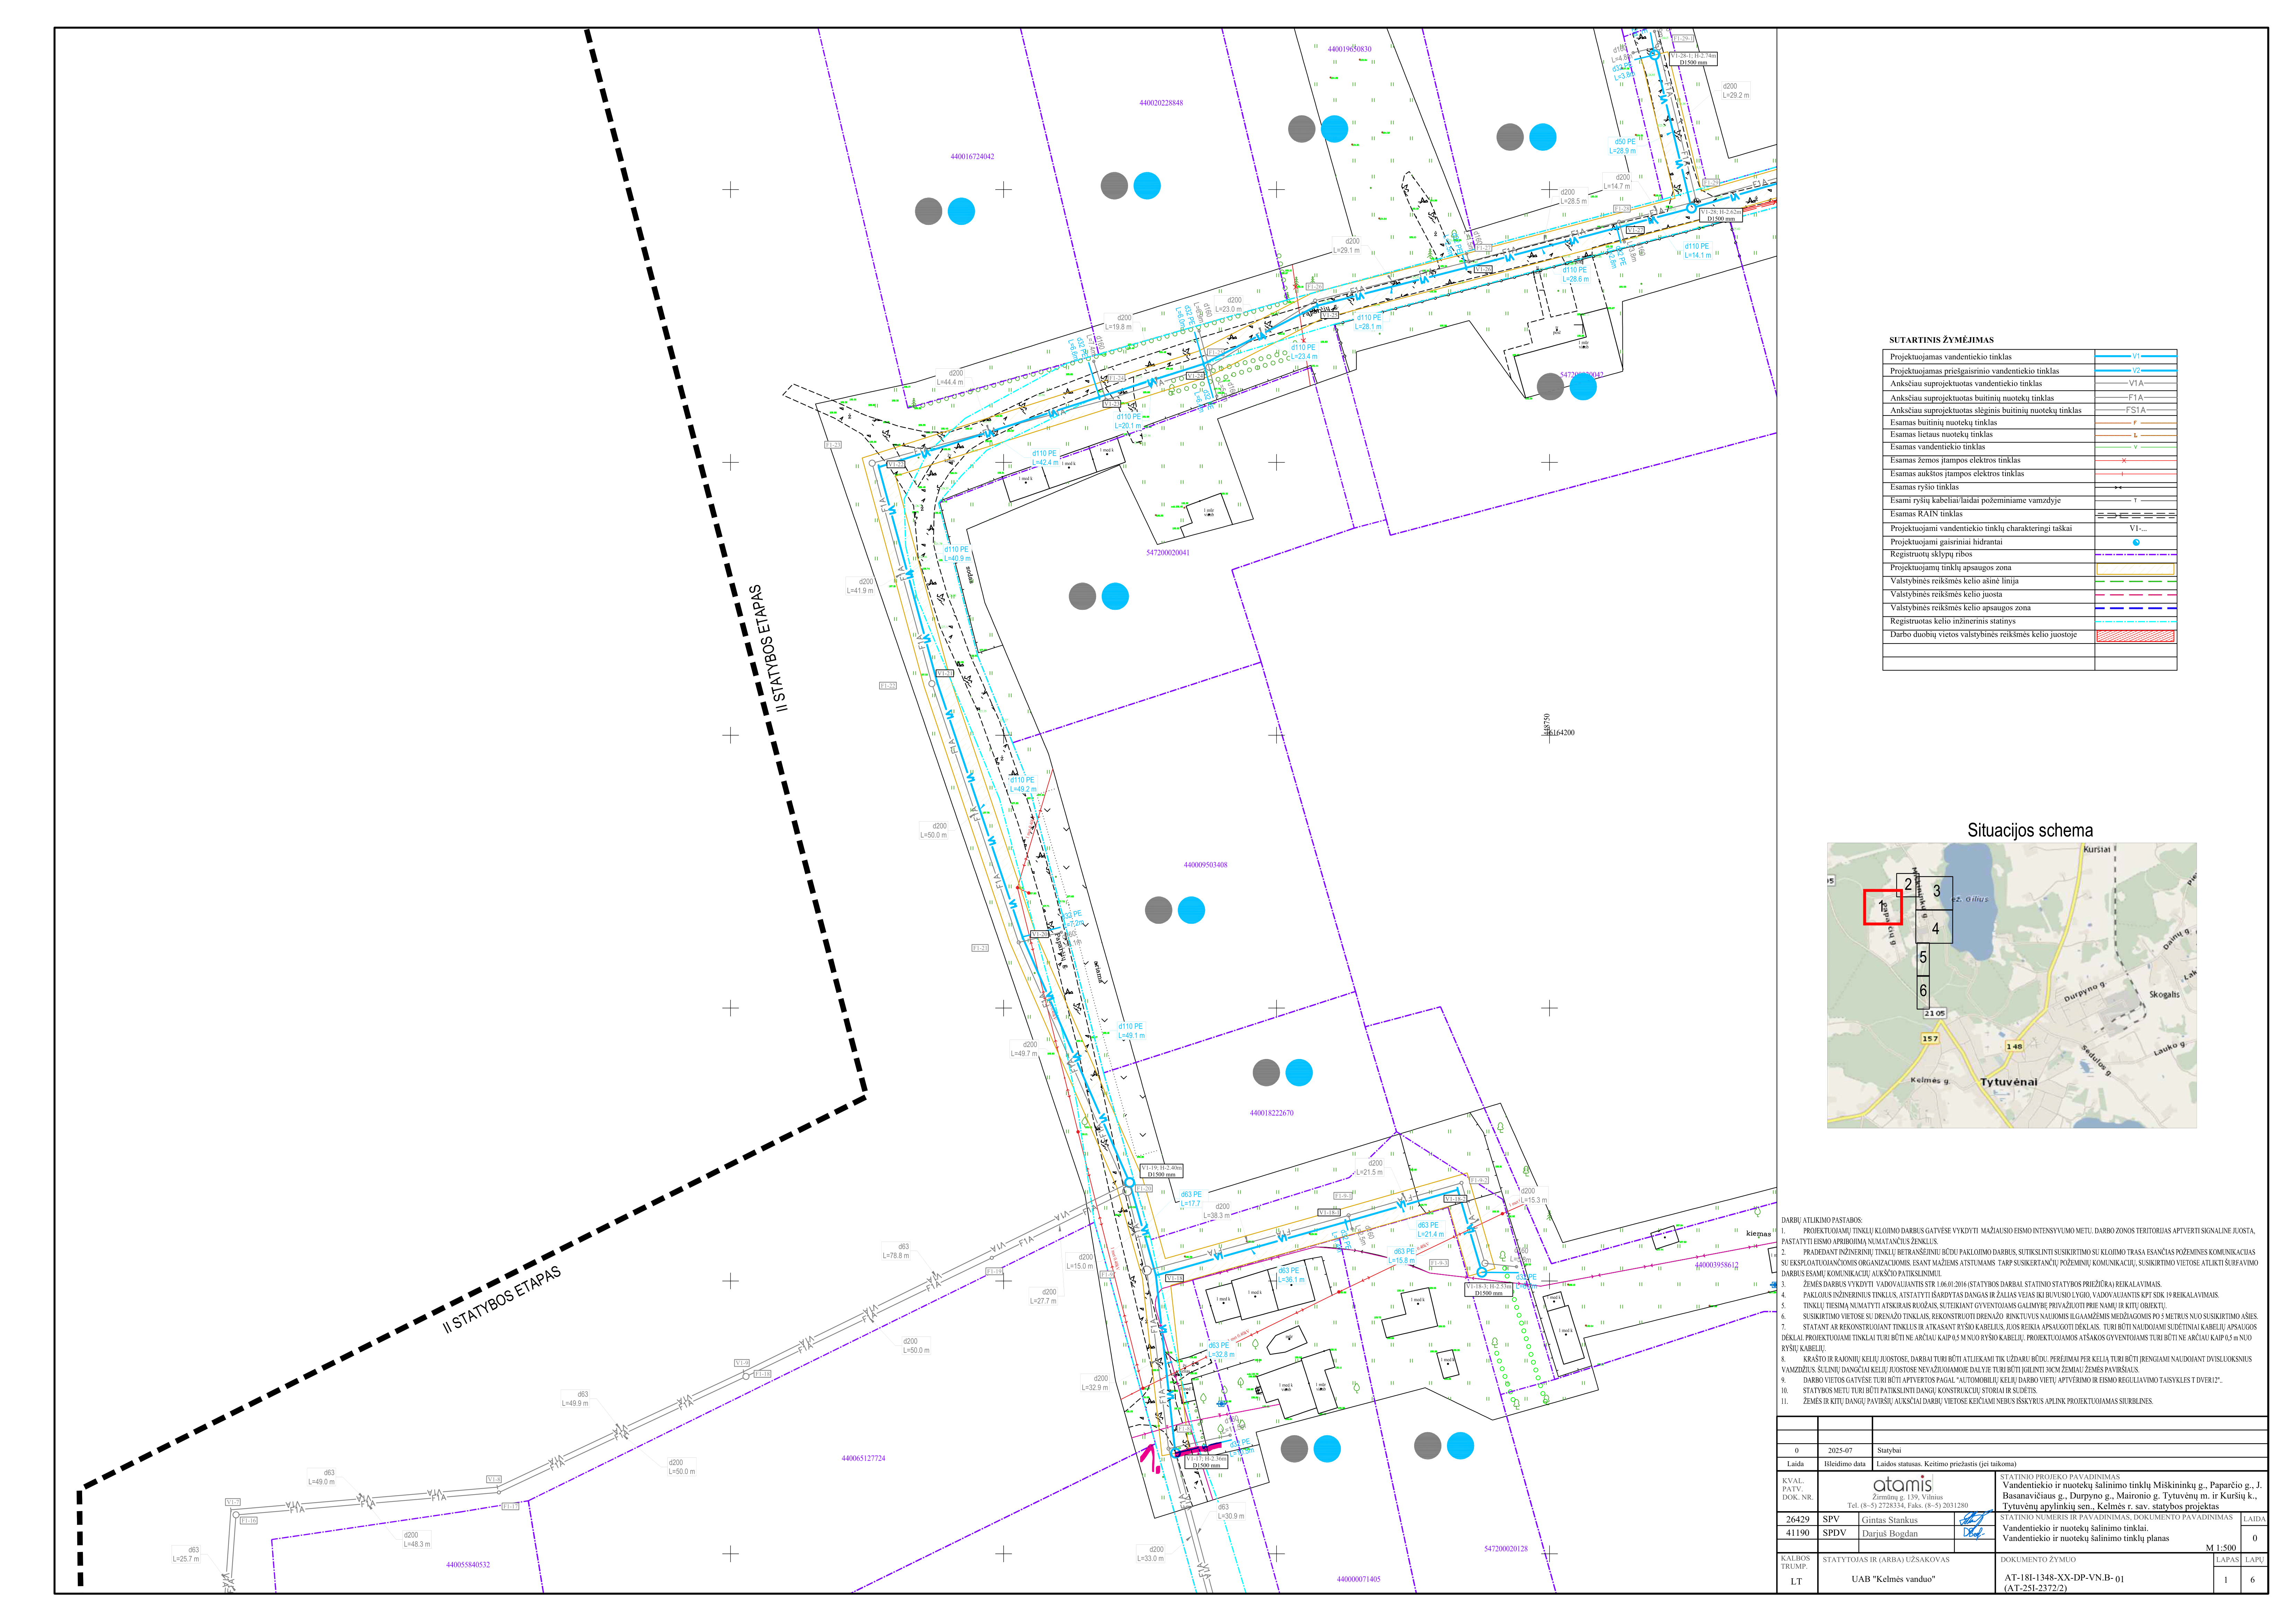
Task: Click the red hatched work pit swatch
Action: click(2136, 636)
